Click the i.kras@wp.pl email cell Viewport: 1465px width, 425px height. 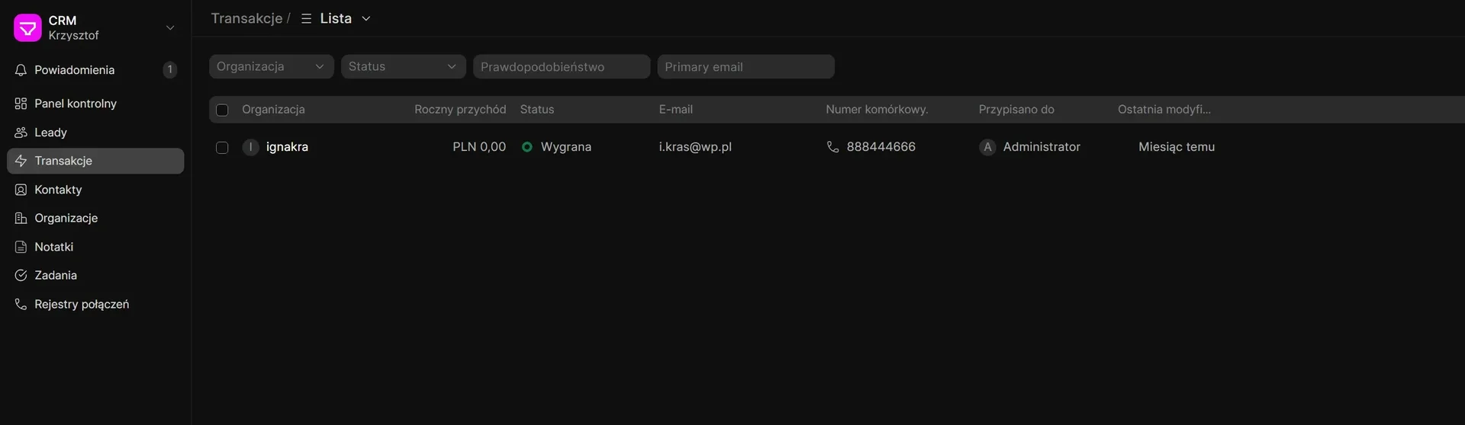[x=695, y=147]
